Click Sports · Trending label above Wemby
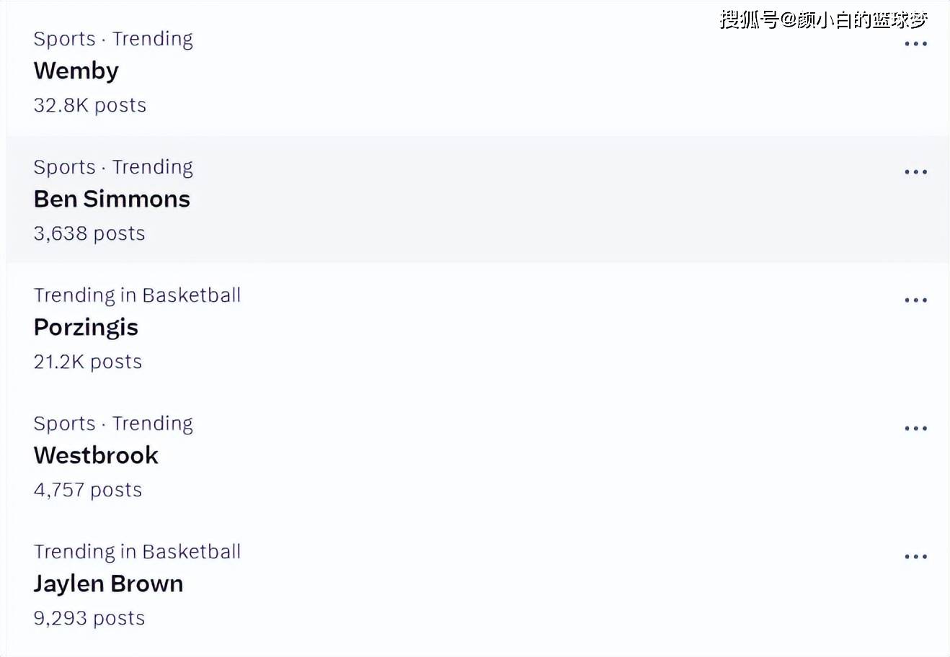This screenshot has width=950, height=657. pos(113,39)
